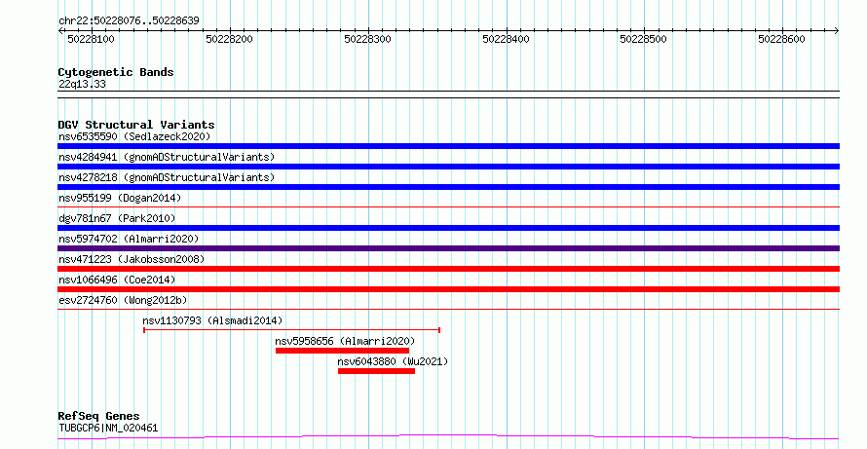The height and width of the screenshot is (449, 867).
Task: Open the nsv955199 (Dogan2014) label
Action: point(120,198)
